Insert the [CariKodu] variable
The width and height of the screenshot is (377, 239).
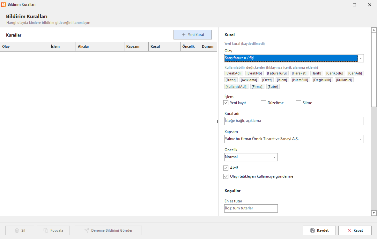pos(335,73)
